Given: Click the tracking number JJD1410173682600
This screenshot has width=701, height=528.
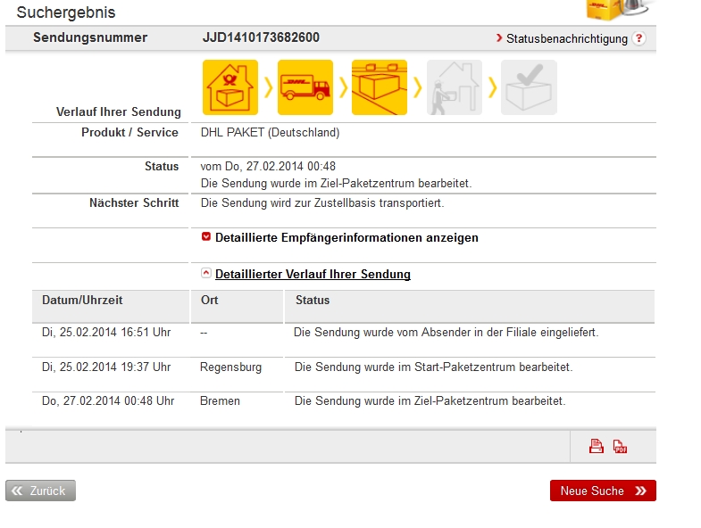Looking at the screenshot, I should pyautogui.click(x=261, y=37).
